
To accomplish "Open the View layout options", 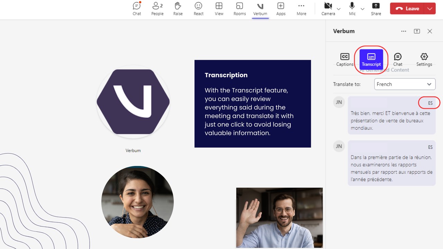I will (219, 9).
